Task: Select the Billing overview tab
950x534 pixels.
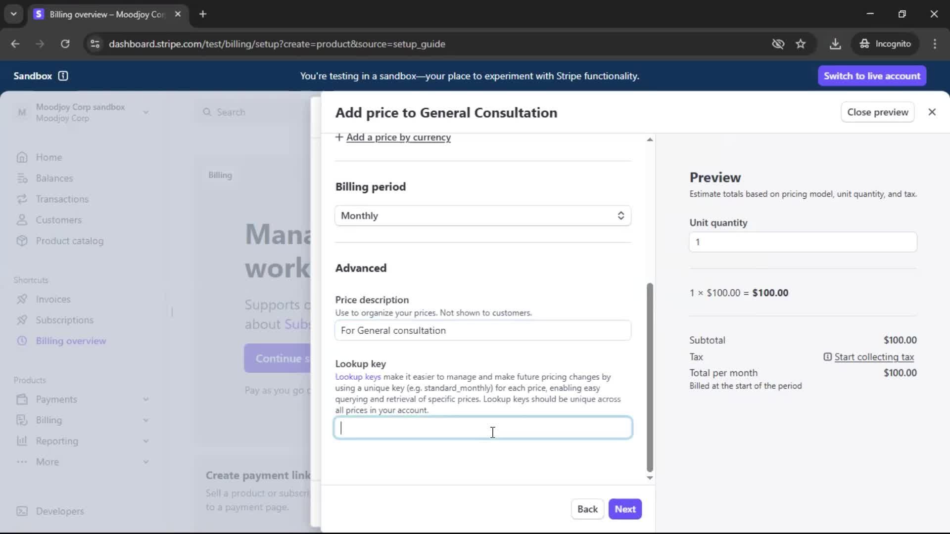Action: tap(106, 14)
